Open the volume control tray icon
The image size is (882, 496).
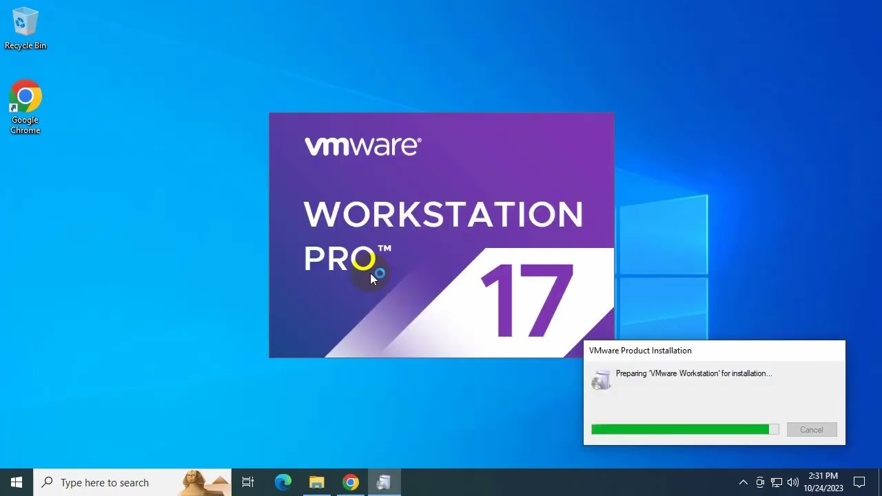(x=793, y=482)
